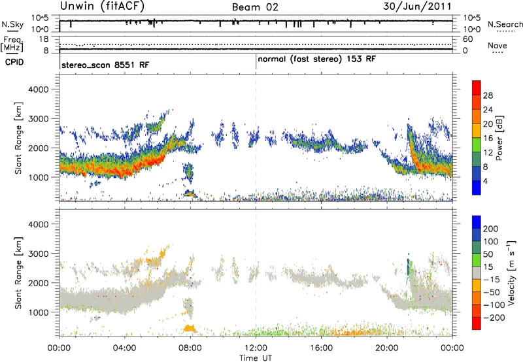The image size is (523, 362).
Task: Click the 'Power [dB]' color bar label
Action: tap(499, 138)
